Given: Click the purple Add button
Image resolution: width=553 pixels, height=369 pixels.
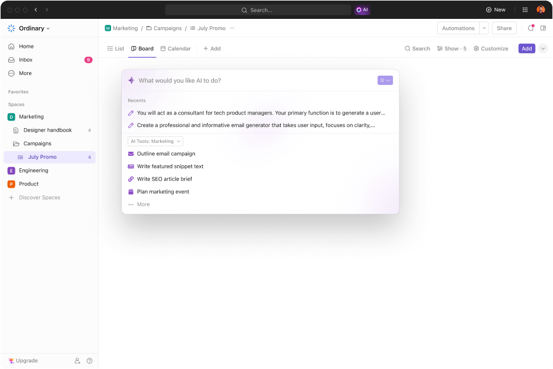Looking at the screenshot, I should tap(526, 48).
